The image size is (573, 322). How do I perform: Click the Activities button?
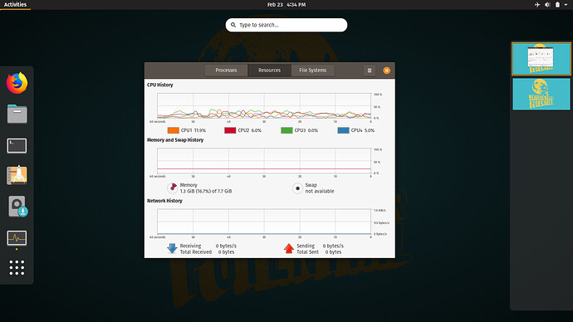[x=15, y=5]
